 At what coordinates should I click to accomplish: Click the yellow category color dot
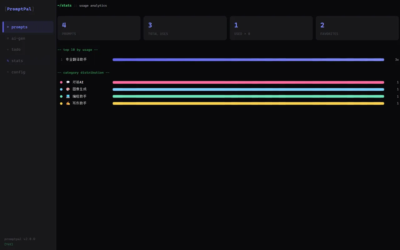[61, 103]
